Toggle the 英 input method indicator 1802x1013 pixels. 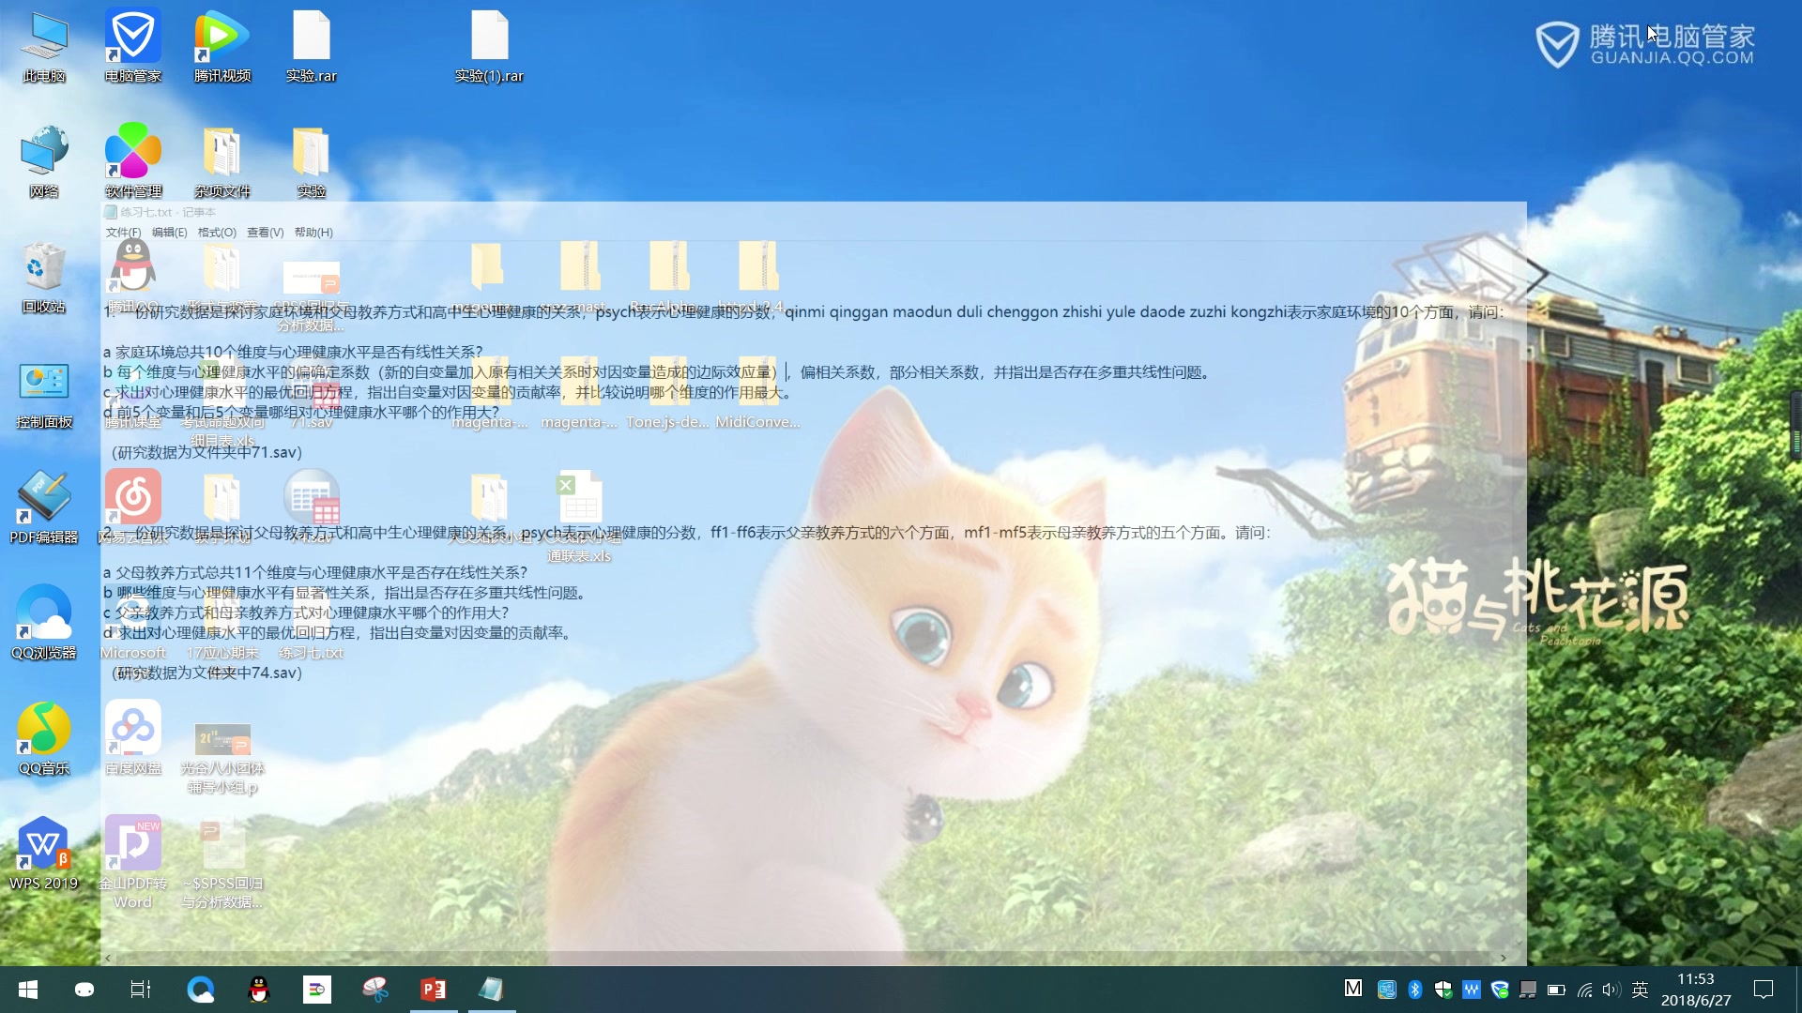pyautogui.click(x=1641, y=990)
